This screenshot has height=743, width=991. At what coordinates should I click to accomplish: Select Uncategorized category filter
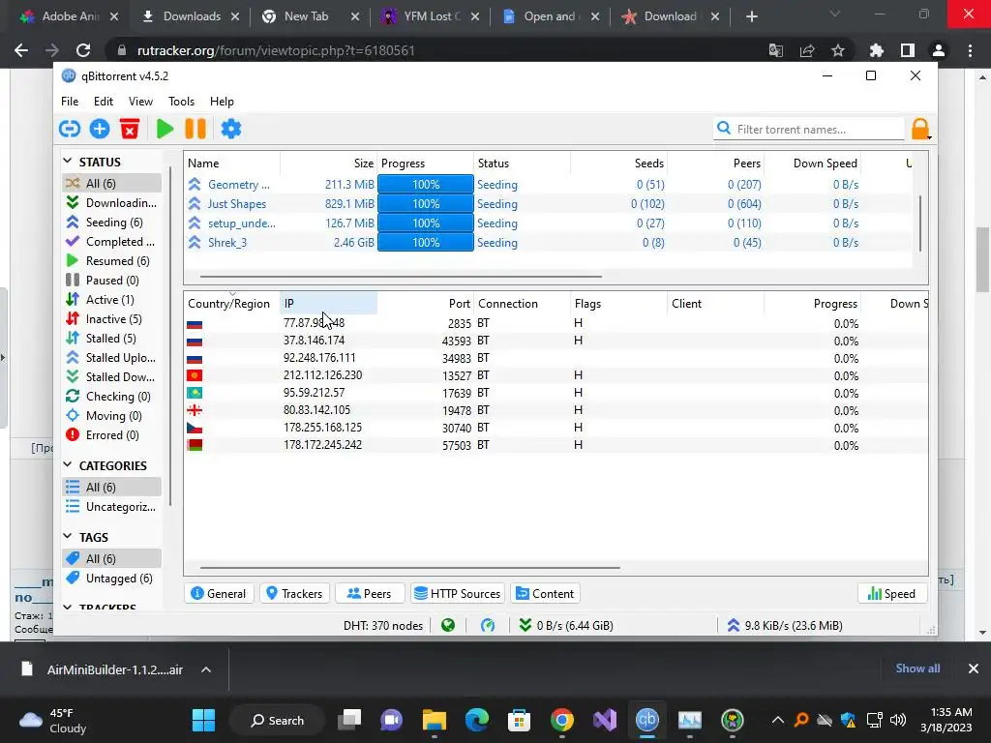coord(111,507)
